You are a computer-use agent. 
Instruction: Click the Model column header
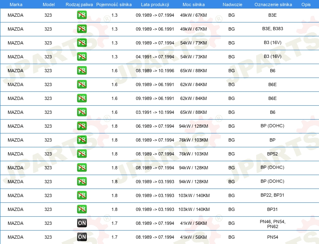point(49,4)
